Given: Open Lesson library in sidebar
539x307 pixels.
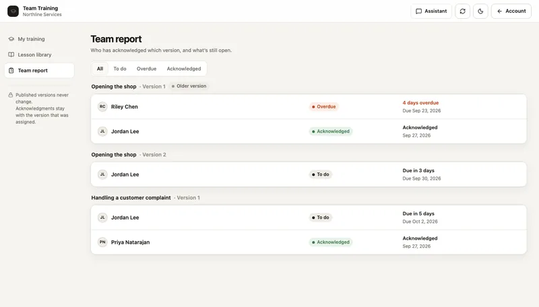Looking at the screenshot, I should [39, 55].
